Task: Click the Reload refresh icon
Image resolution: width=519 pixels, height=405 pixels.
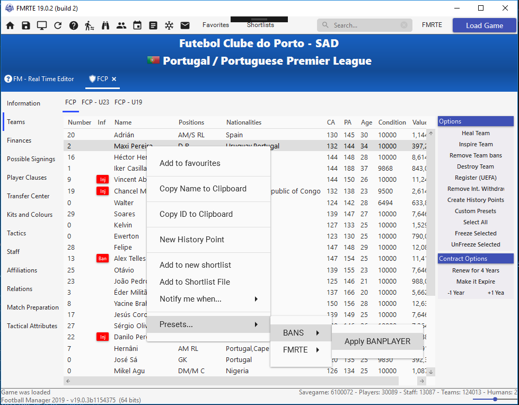Action: pos(58,25)
